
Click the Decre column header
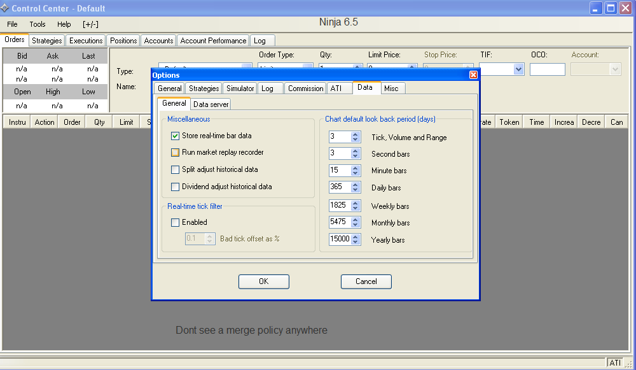click(591, 122)
